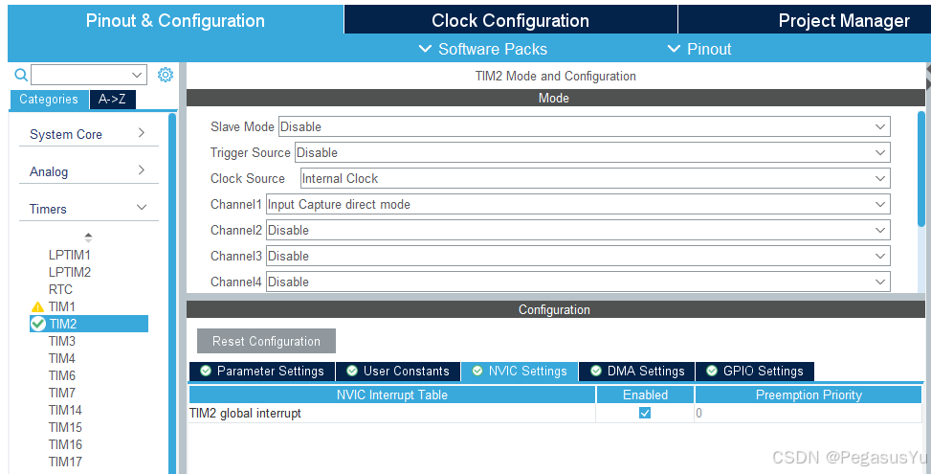931x474 pixels.
Task: Select TIM17 in the timers list
Action: click(x=65, y=463)
